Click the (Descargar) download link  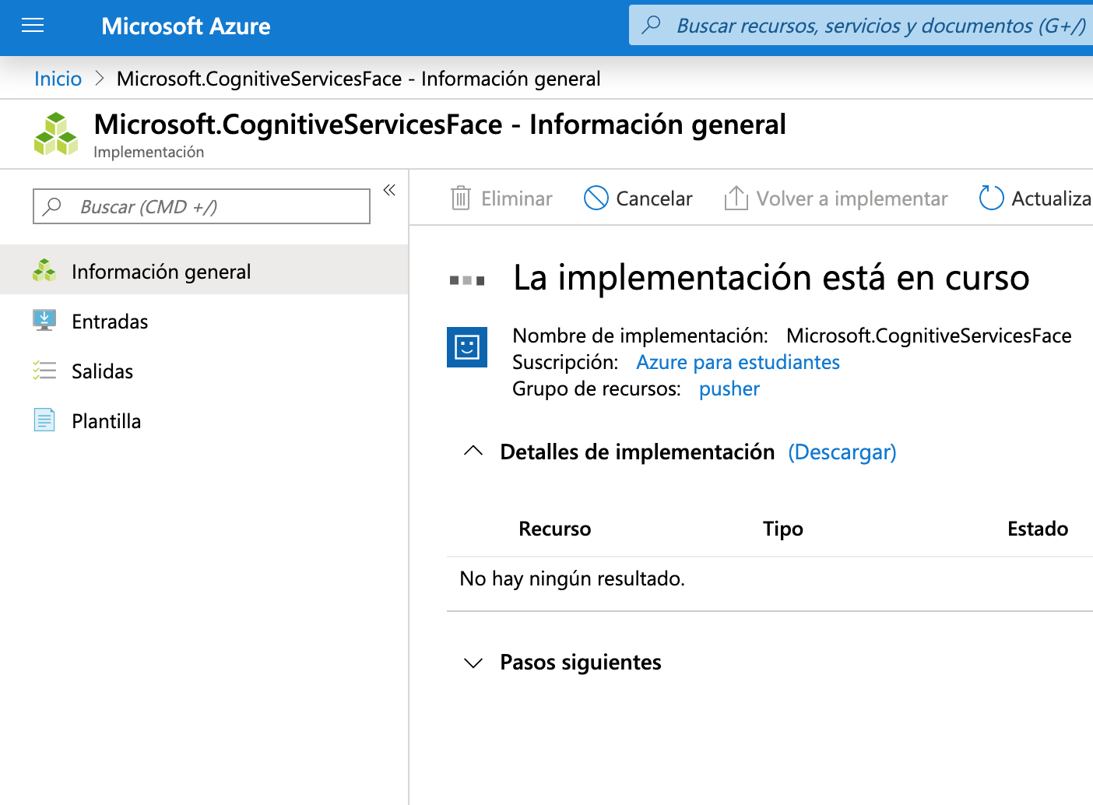tap(842, 452)
